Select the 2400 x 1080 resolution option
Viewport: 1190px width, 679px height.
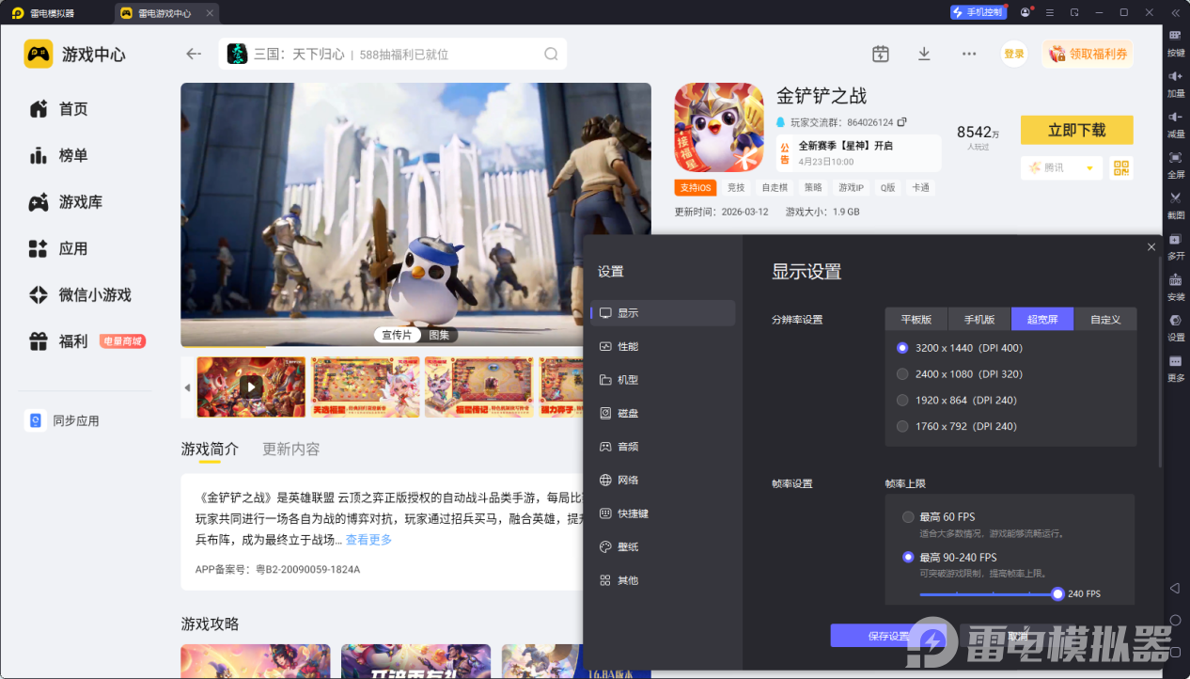click(903, 374)
